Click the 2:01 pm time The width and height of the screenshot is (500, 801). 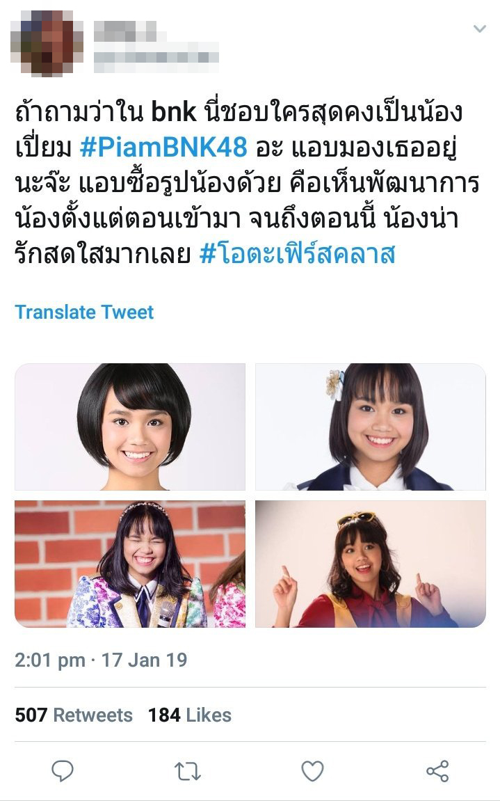pos(49,660)
